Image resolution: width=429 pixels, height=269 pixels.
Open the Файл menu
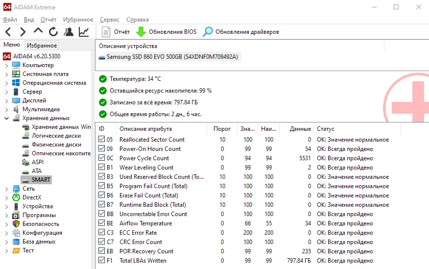(10, 20)
